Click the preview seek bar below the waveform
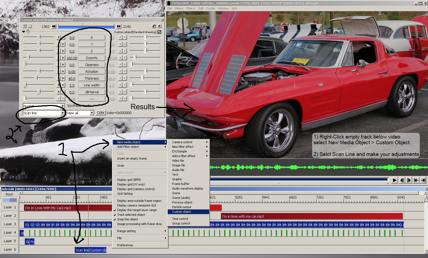 (299, 179)
